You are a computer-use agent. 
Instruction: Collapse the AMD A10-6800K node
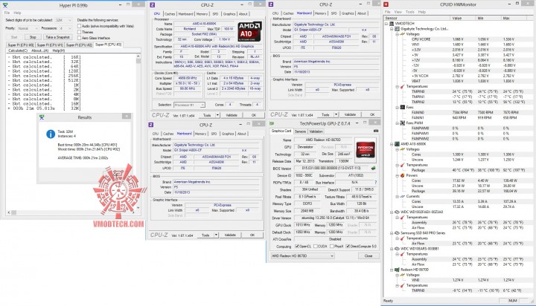click(x=392, y=144)
